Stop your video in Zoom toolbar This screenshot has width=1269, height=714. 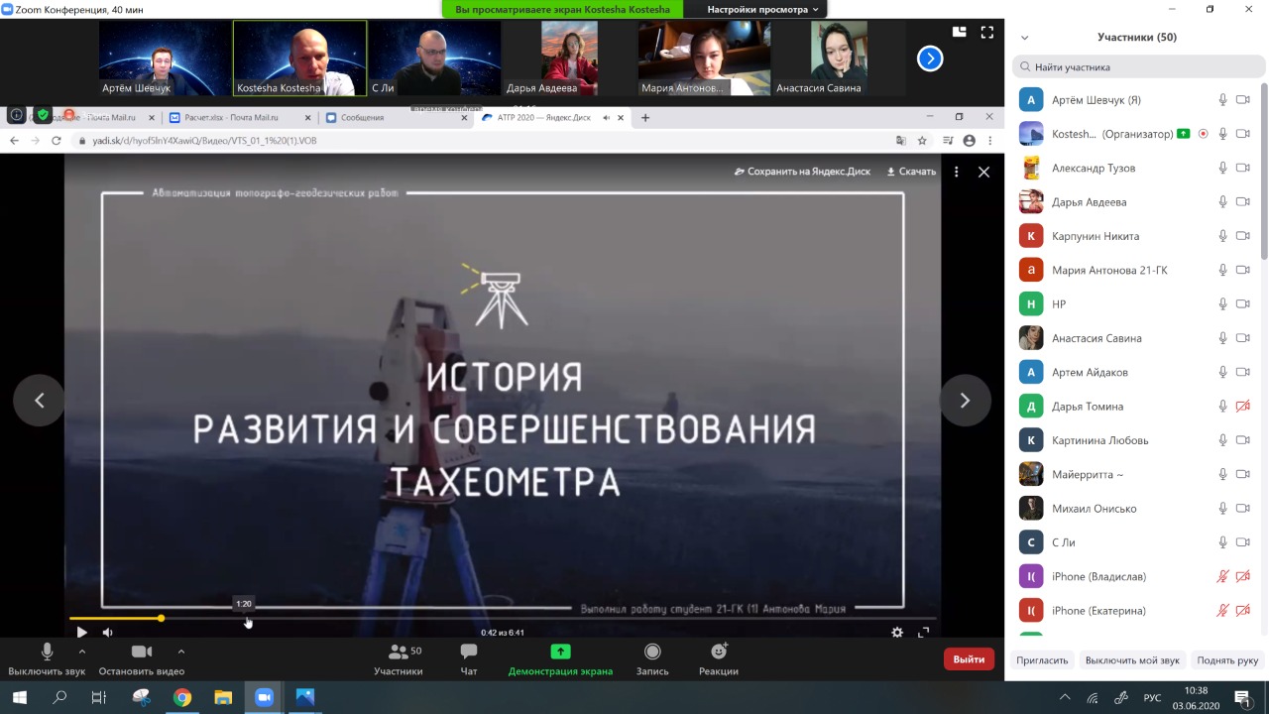[x=142, y=659]
